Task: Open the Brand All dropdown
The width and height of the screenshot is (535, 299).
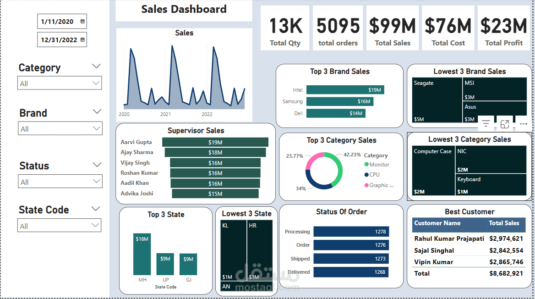Action: tap(60, 128)
